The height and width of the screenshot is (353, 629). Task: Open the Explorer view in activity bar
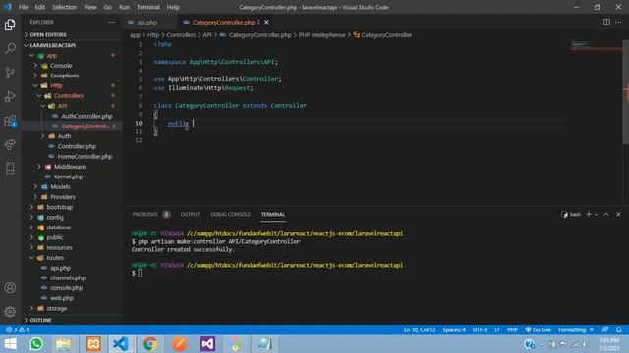10,25
